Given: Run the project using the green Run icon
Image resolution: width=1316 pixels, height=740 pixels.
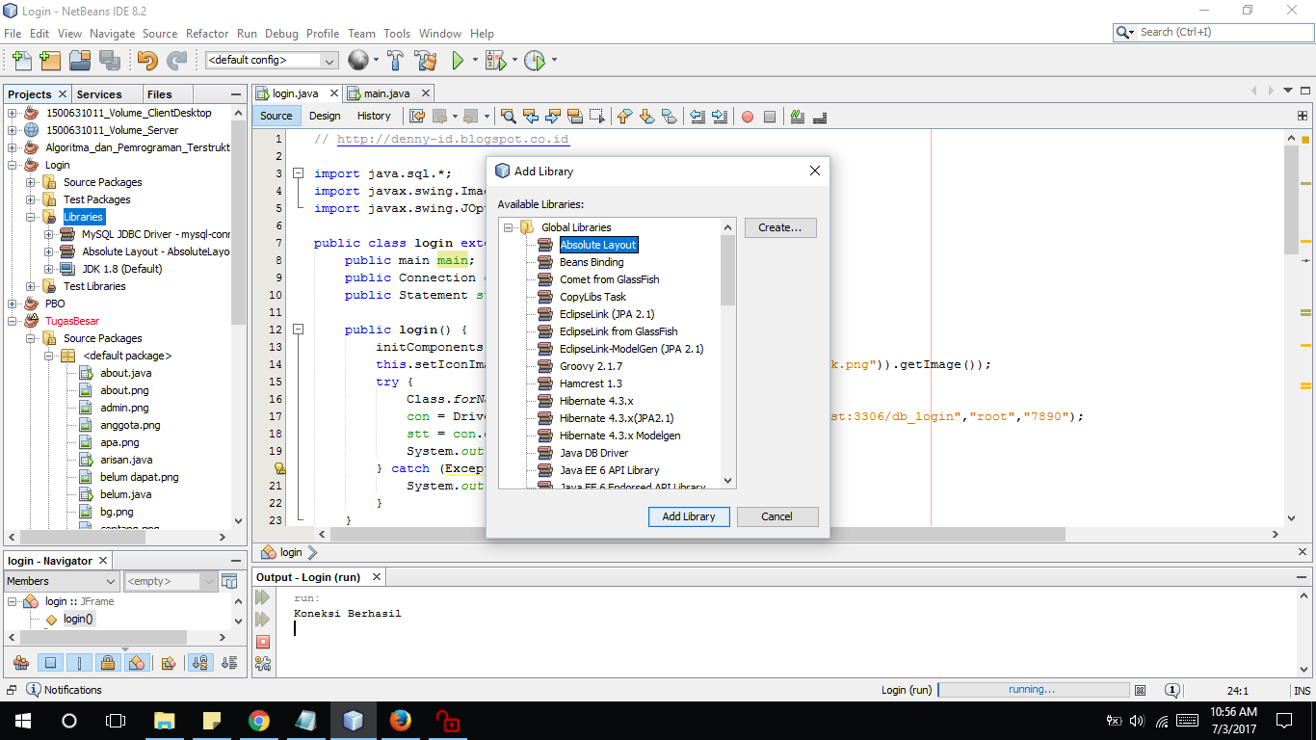Looking at the screenshot, I should [456, 60].
